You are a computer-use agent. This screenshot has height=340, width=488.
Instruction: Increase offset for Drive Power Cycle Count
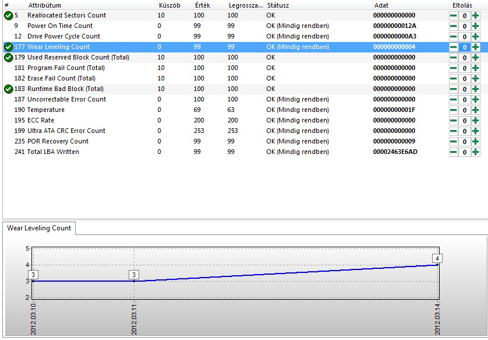[475, 37]
